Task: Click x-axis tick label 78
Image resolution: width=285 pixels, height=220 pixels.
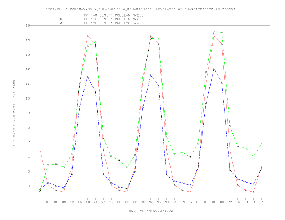Action: click(246, 202)
